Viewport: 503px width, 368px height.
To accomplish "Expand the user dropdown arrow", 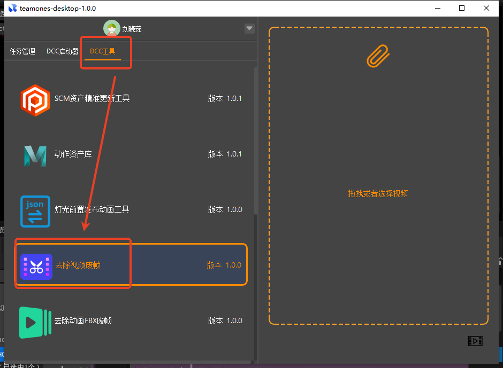I will (249, 29).
